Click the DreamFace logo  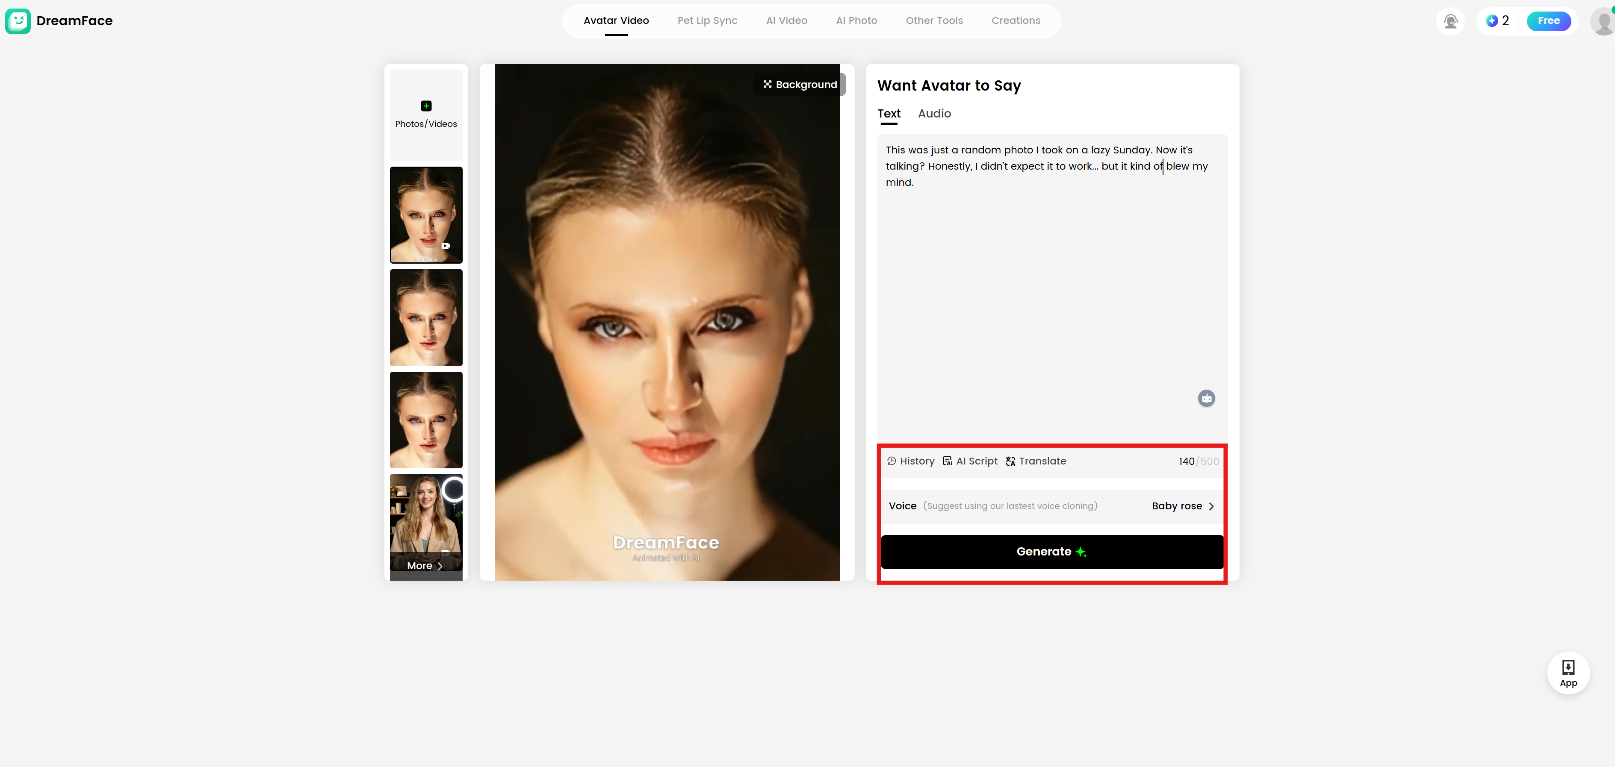(59, 21)
